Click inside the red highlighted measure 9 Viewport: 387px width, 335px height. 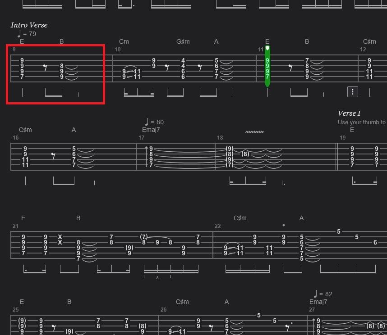(55, 74)
